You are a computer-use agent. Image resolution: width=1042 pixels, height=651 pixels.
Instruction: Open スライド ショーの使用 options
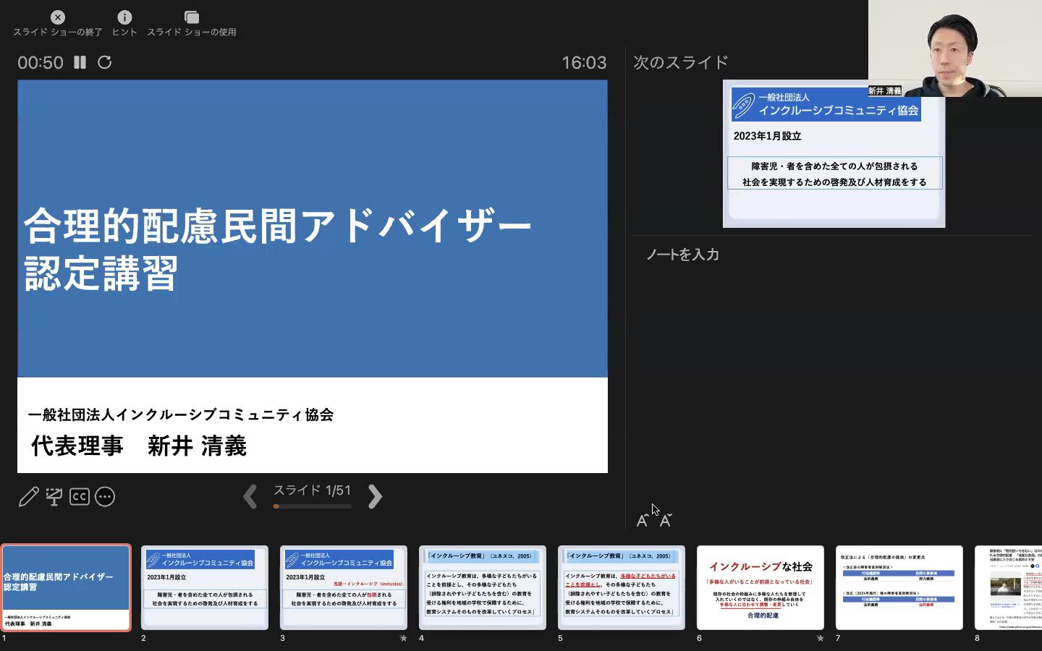(192, 17)
